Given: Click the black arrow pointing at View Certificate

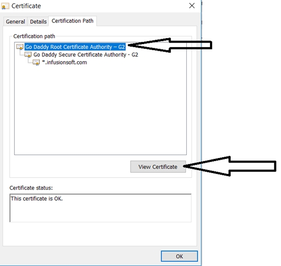Looking at the screenshot, I should [x=230, y=166].
